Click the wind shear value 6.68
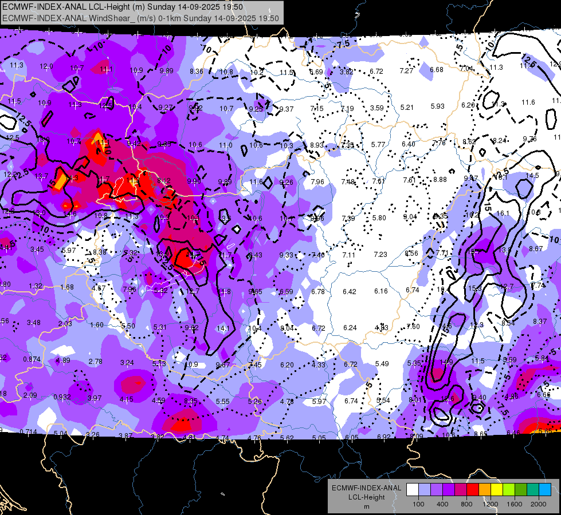 (437, 69)
